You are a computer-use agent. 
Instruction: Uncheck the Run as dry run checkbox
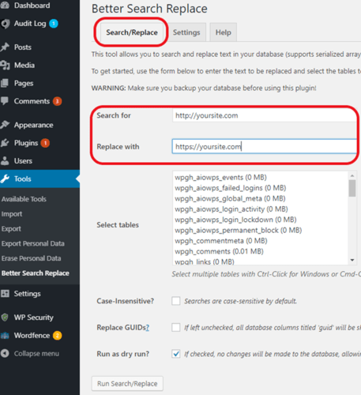point(176,354)
